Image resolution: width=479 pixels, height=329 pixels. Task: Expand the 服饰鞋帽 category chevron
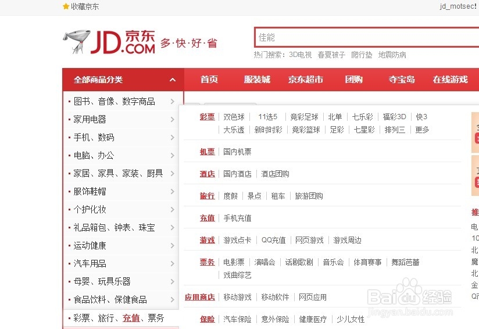(173, 192)
